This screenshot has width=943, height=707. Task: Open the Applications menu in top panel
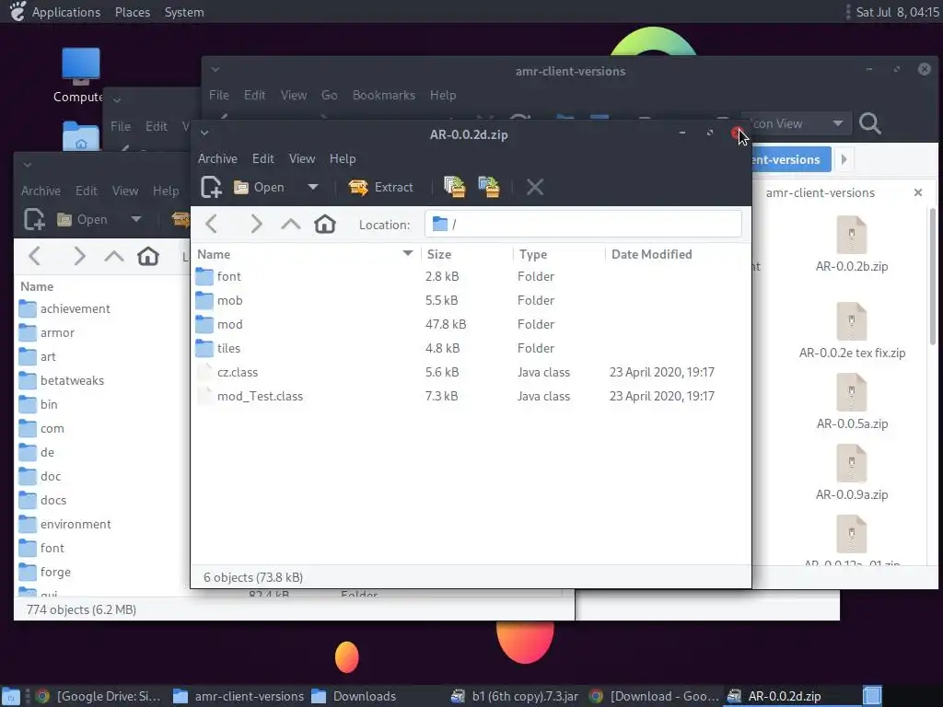(66, 12)
